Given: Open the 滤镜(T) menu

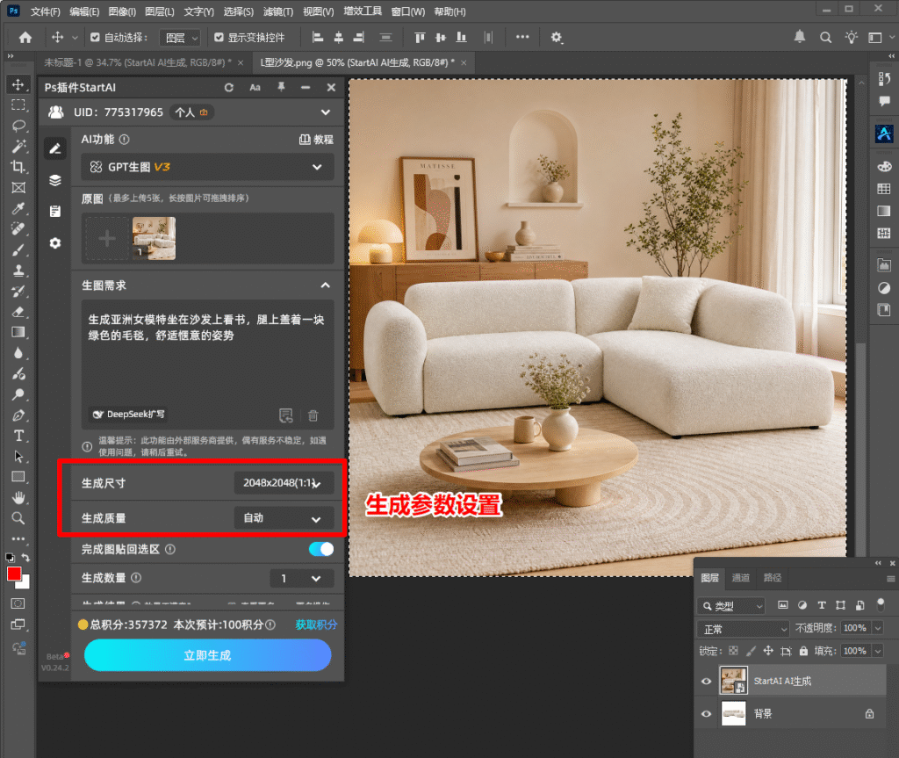Looking at the screenshot, I should [278, 11].
